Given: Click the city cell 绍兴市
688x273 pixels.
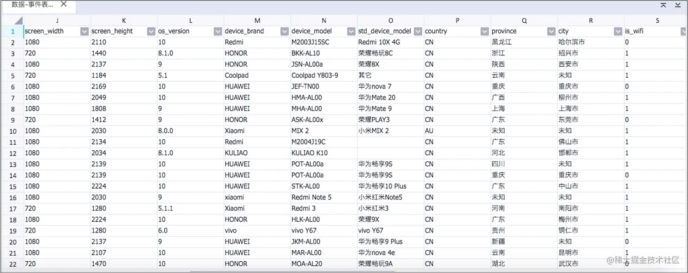Looking at the screenshot, I should [x=591, y=53].
